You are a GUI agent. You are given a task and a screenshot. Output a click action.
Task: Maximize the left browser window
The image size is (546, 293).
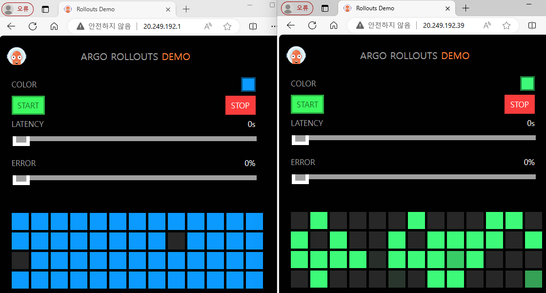tap(272, 5)
